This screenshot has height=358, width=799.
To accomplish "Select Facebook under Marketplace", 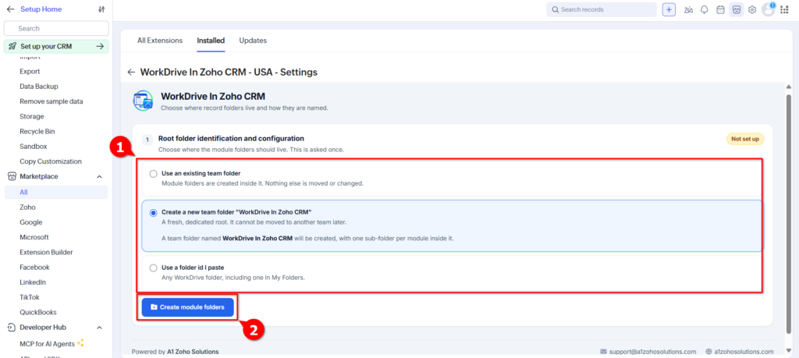I will pos(34,268).
